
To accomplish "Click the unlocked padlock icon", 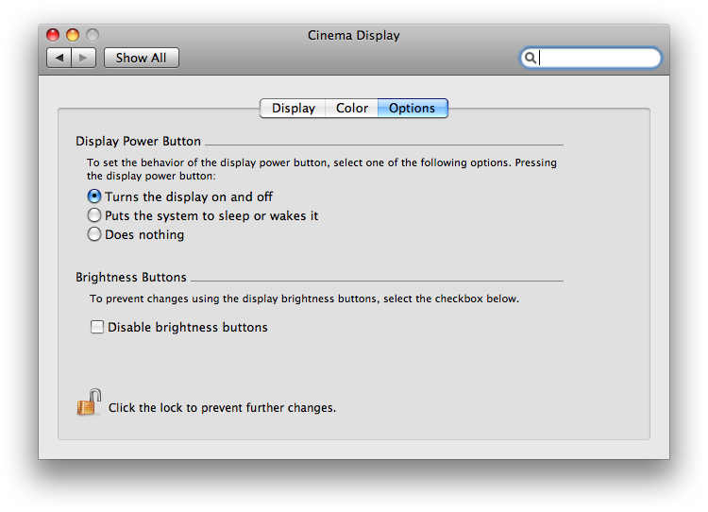I will pyautogui.click(x=89, y=402).
